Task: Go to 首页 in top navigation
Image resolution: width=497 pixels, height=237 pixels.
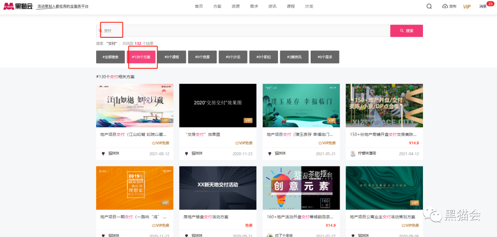Action: 199,6
